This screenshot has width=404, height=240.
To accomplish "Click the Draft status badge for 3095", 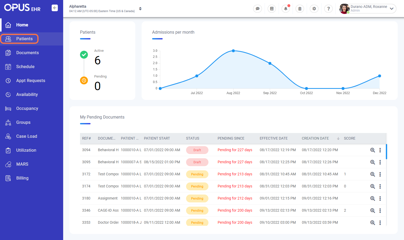I will click(x=197, y=162).
